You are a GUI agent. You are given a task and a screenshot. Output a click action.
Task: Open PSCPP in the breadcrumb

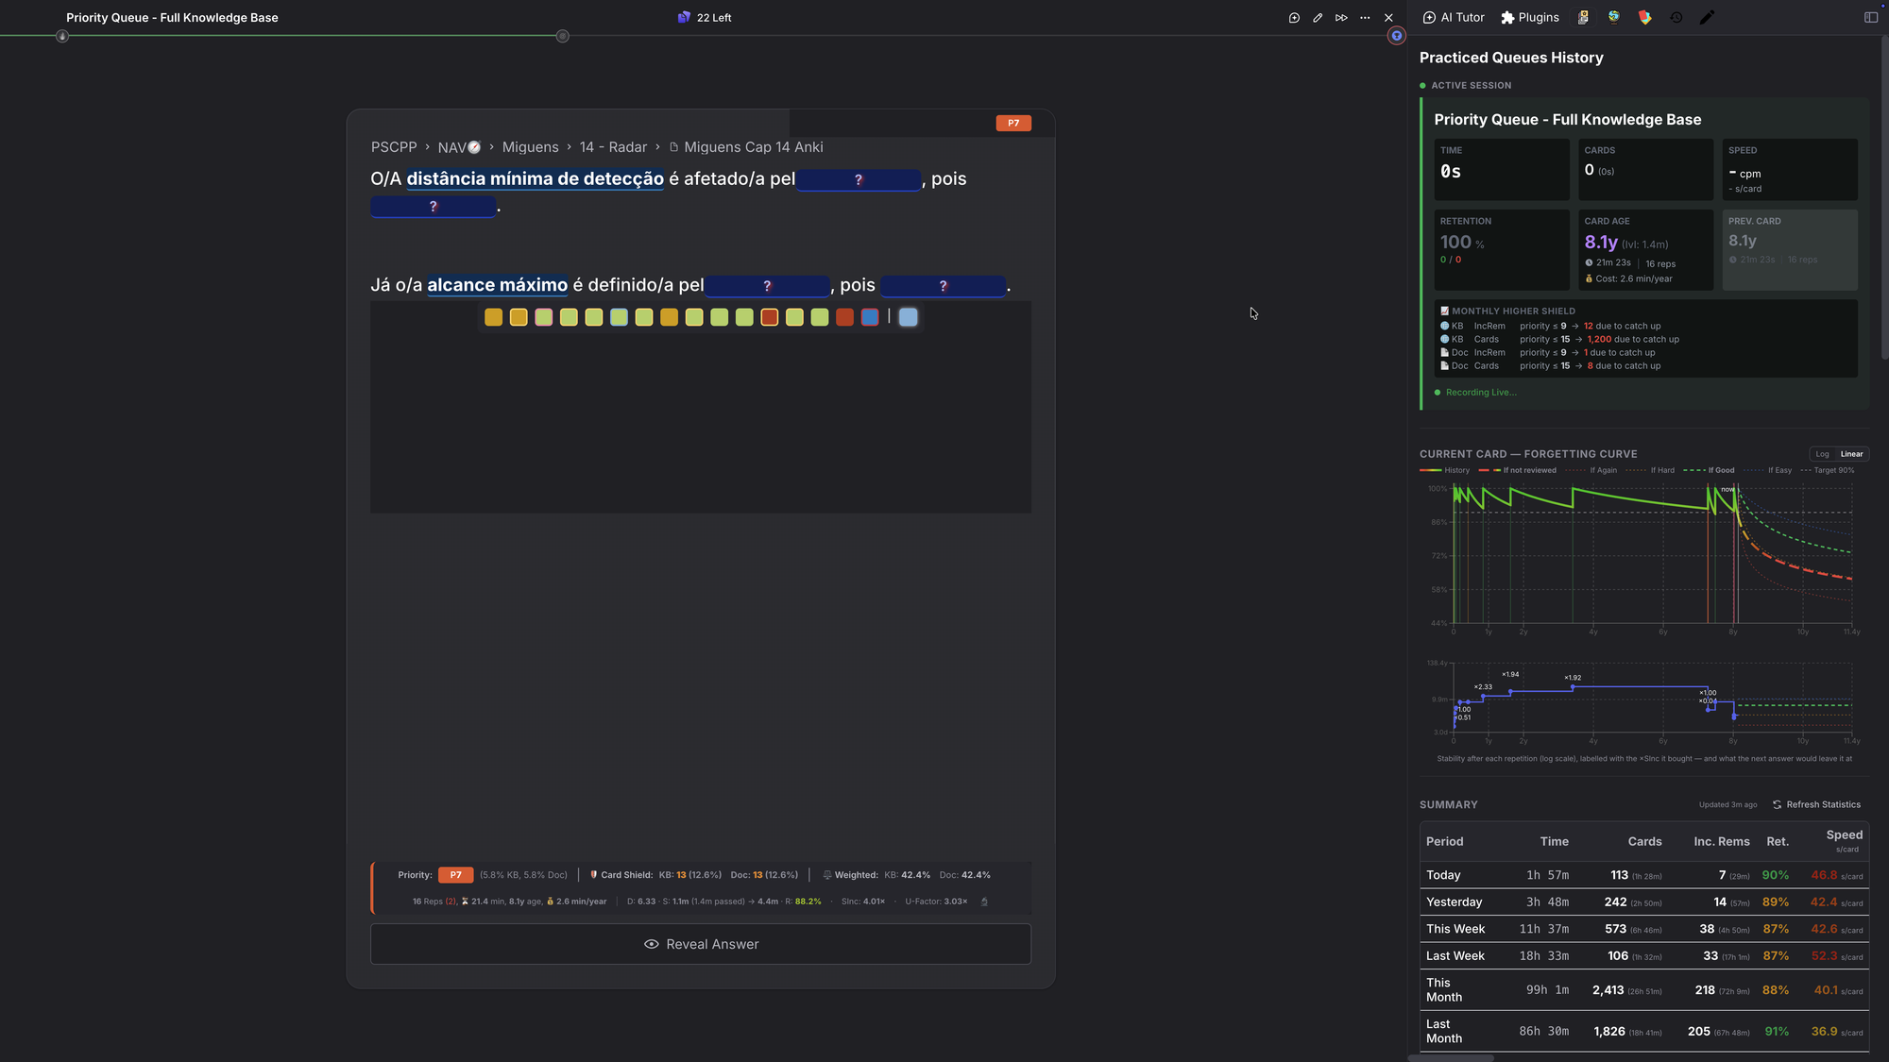click(x=394, y=147)
